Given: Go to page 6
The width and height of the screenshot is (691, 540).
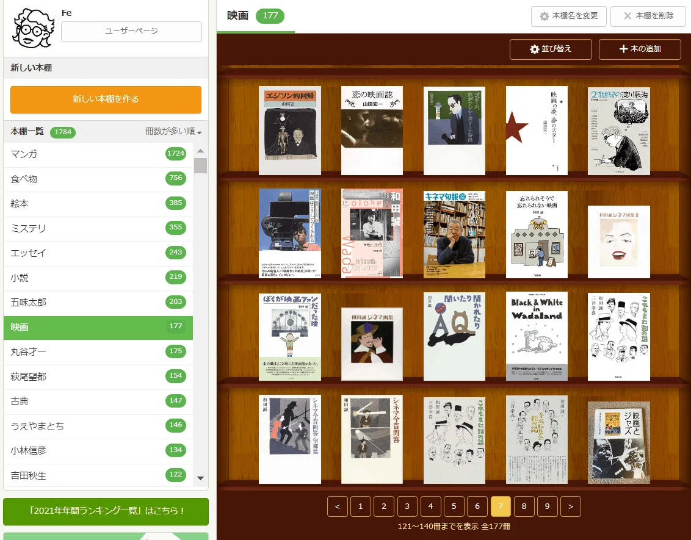Looking at the screenshot, I should click(477, 506).
